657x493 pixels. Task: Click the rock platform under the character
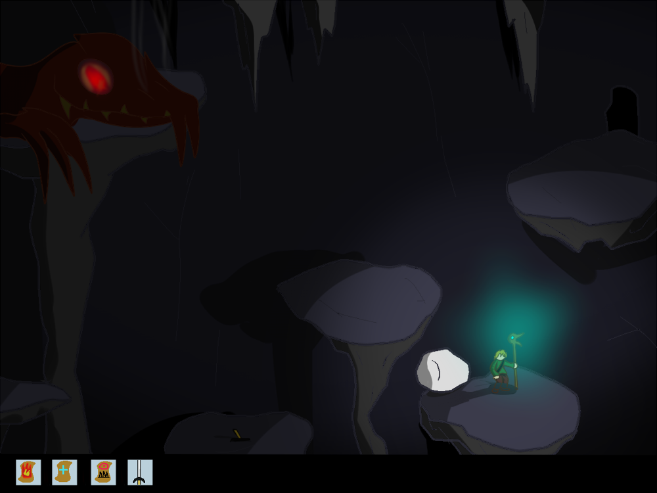(x=506, y=414)
